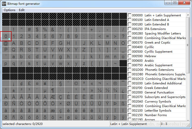The height and width of the screenshot is (129, 192).
Task: Select the pound £ character cell
Action: (29, 83)
